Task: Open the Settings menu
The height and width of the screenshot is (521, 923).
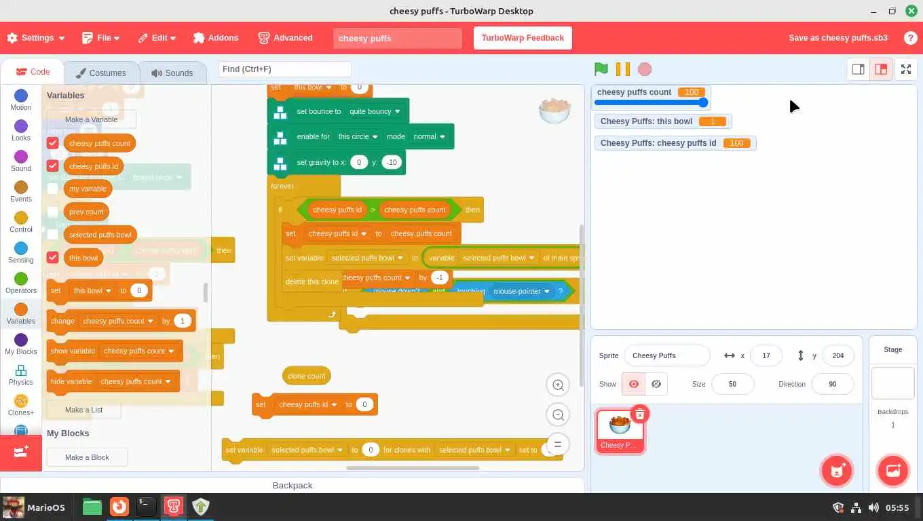Action: click(x=36, y=38)
